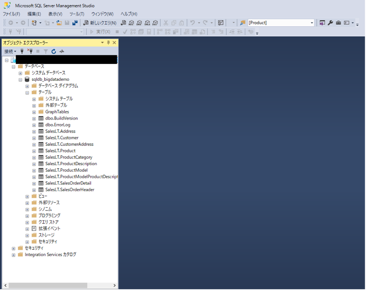Expand the Integration Services カタログ node
This screenshot has width=366, height=290.
point(14,255)
